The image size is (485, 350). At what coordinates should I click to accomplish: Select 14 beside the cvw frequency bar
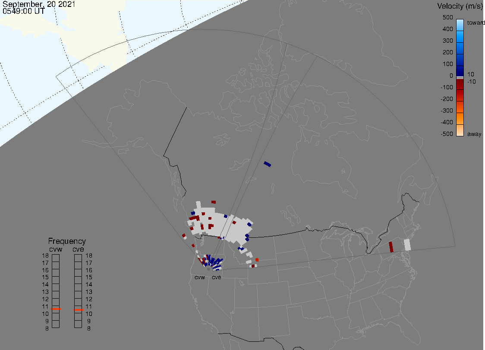click(45, 285)
